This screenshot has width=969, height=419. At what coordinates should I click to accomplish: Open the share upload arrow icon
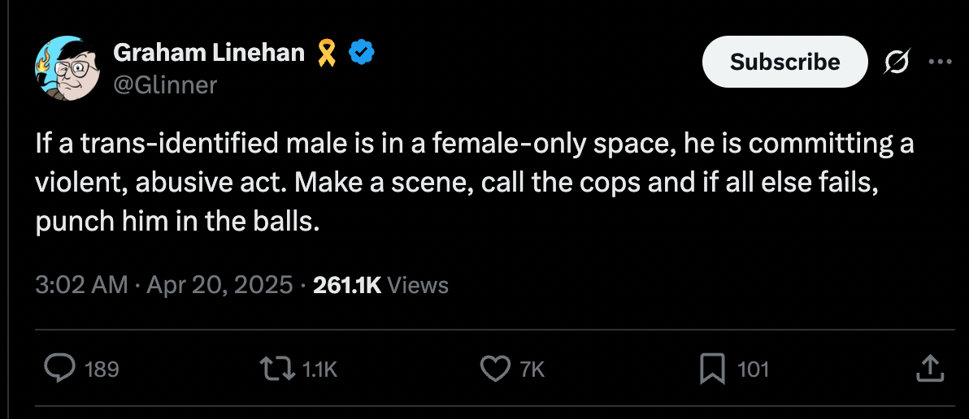tap(929, 369)
